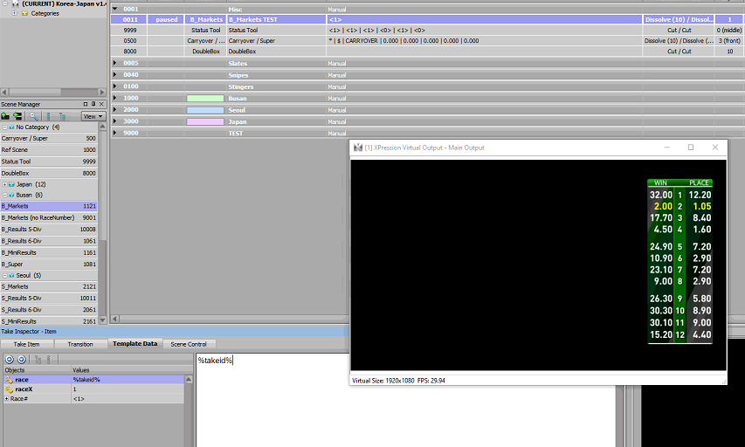Expand the Japan (12) category
Viewport: 745px width, 447px height.
(4, 184)
